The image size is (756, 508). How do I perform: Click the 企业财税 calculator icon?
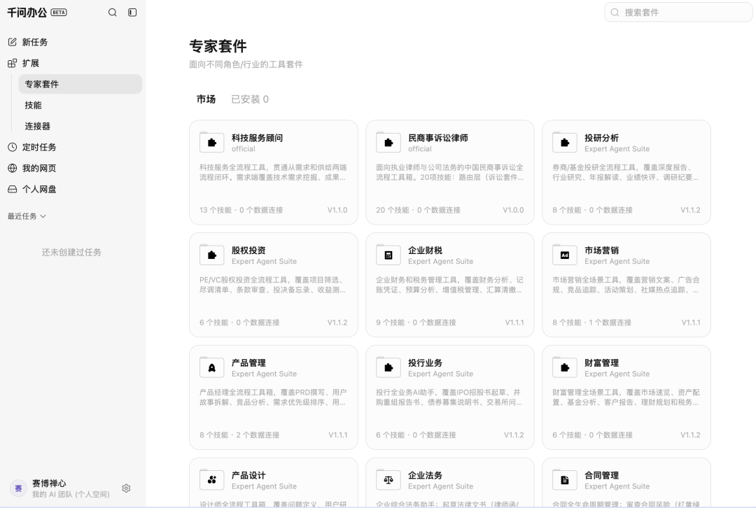[388, 255]
